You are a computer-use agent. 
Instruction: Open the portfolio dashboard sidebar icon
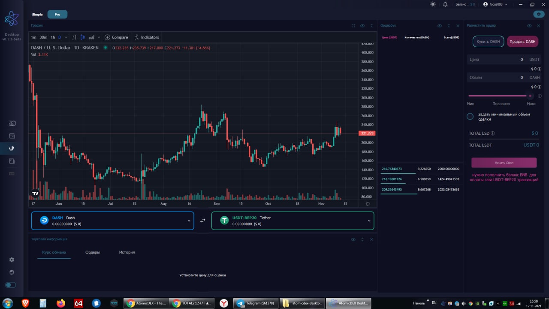12,124
